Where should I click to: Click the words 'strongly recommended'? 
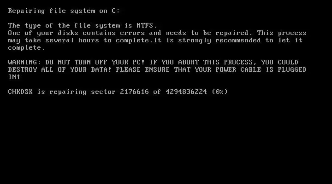point(219,40)
